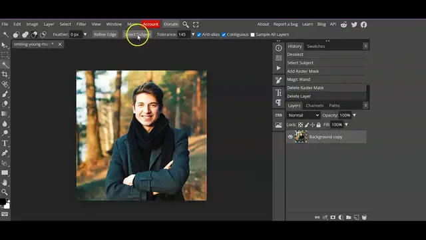This screenshot has width=426, height=240.
Task: Open the Tolerance dropdown arrow
Action: (x=193, y=35)
